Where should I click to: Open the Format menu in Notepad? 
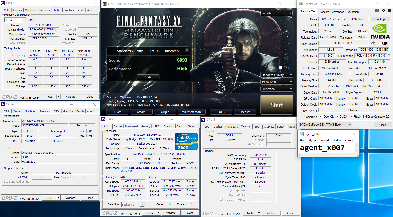coord(324,140)
